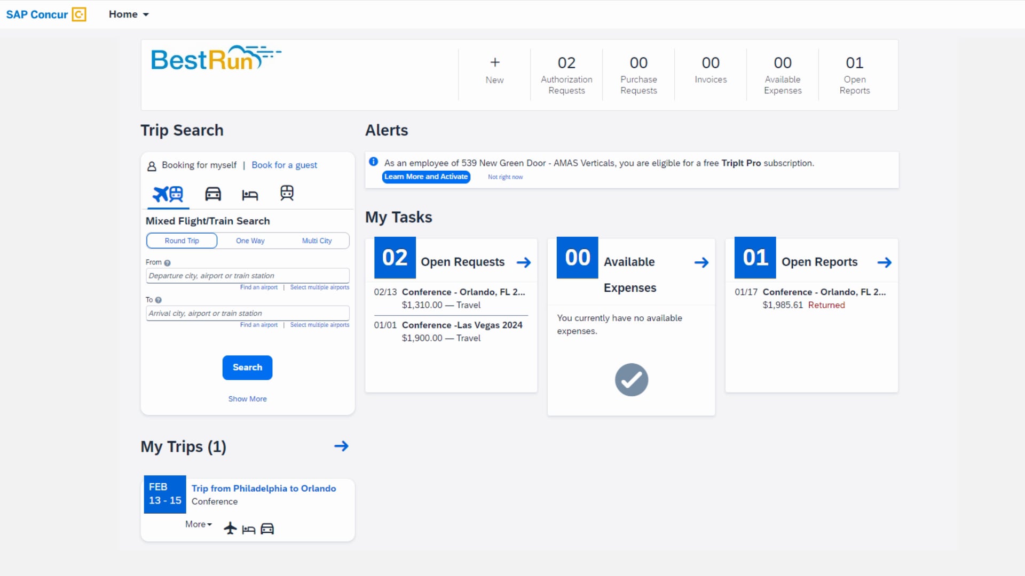Open the Open Reports task arrow
This screenshot has height=576, width=1025.
[885, 262]
